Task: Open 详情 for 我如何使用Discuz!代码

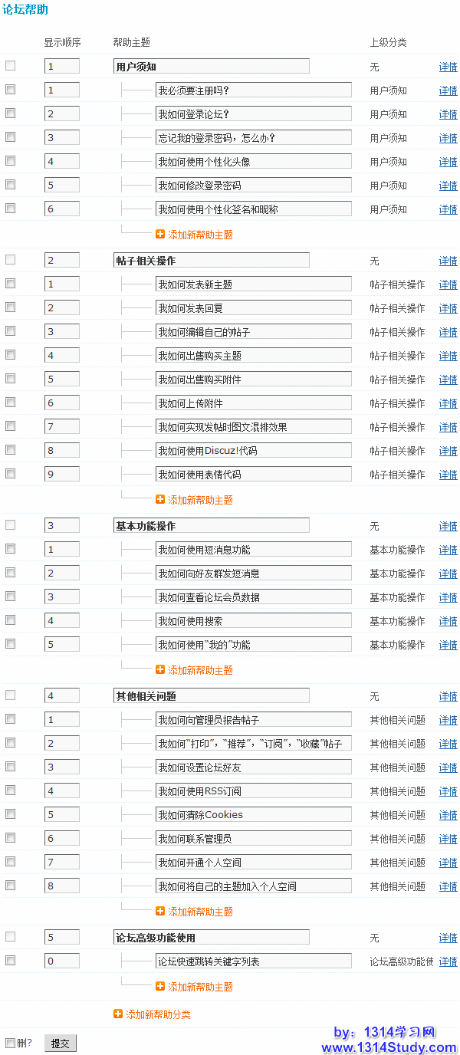Action: [448, 452]
